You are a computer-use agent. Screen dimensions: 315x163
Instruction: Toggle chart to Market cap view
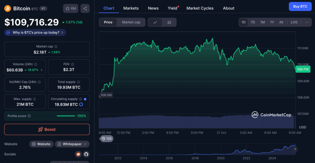131,22
